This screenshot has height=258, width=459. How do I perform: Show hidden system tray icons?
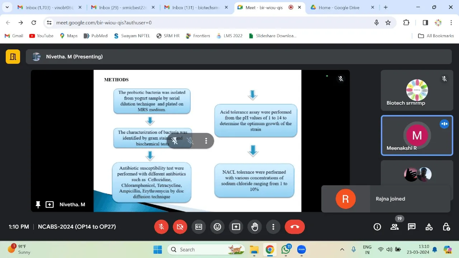point(342,249)
